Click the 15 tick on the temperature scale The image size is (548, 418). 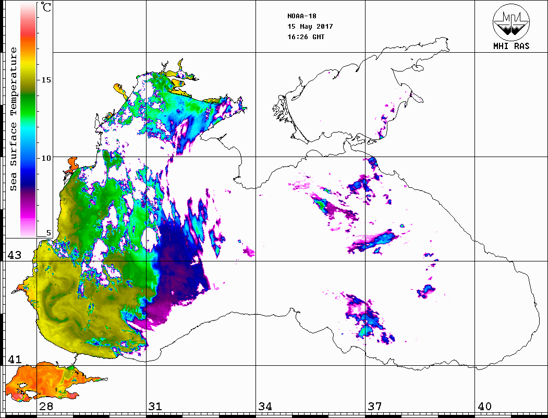46,80
